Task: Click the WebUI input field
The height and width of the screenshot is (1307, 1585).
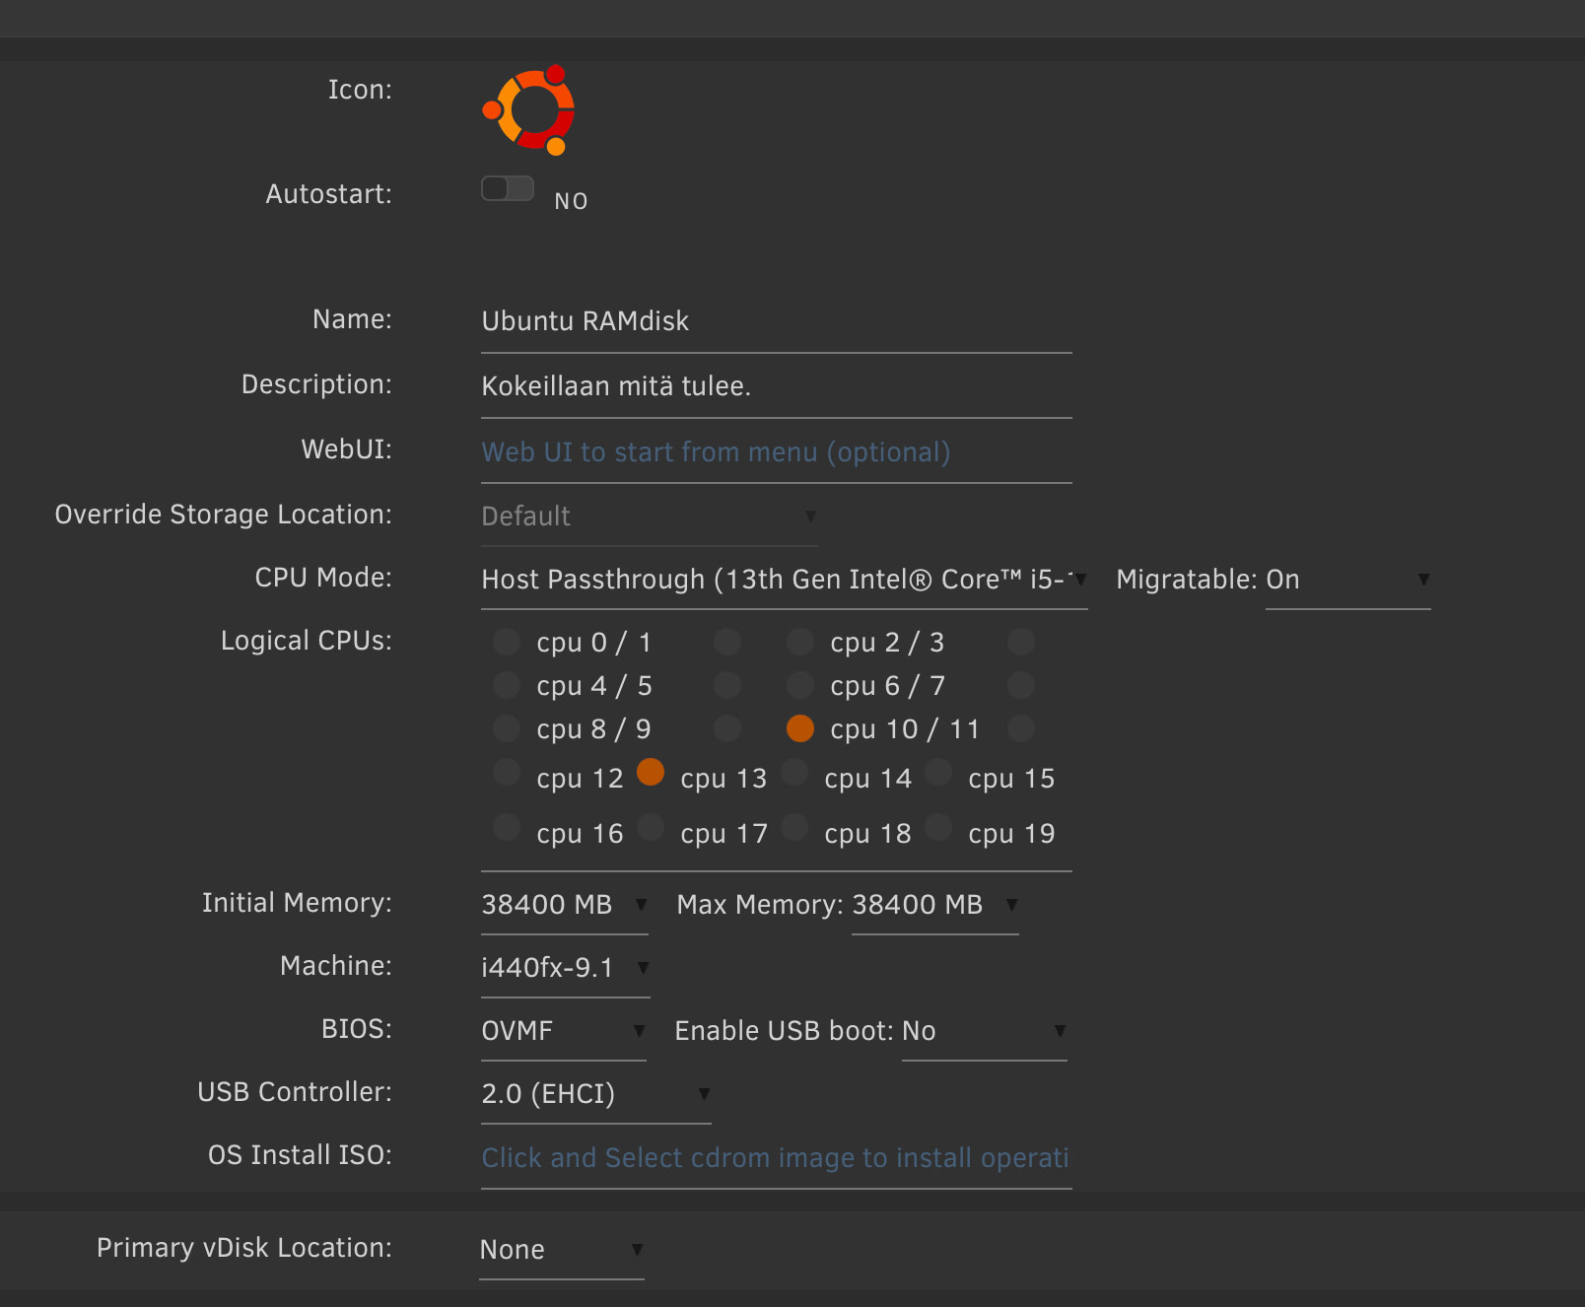Action: pos(776,452)
